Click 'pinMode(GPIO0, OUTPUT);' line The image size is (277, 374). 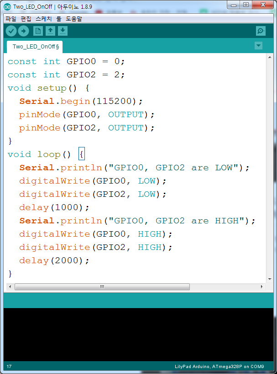coord(87,115)
